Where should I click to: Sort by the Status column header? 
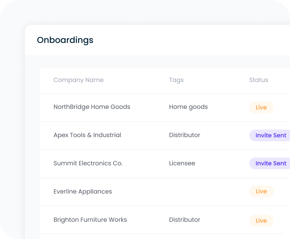click(259, 80)
